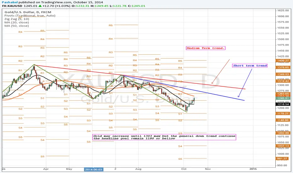Click the Oct label on time axis
Image resolution: width=293 pixels, height=173 pixels.
(184, 169)
